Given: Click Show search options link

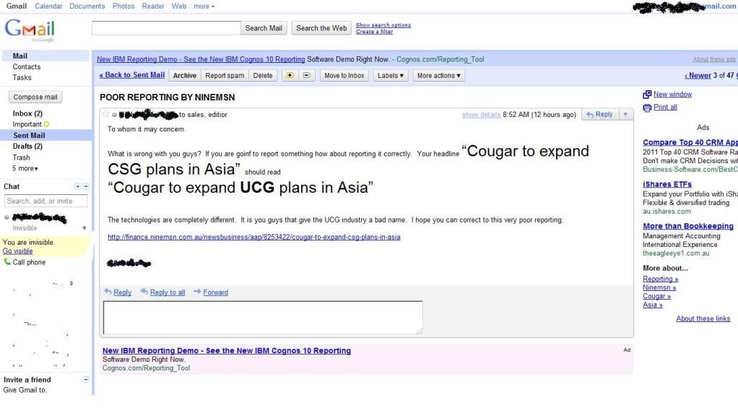Looking at the screenshot, I should (x=383, y=25).
